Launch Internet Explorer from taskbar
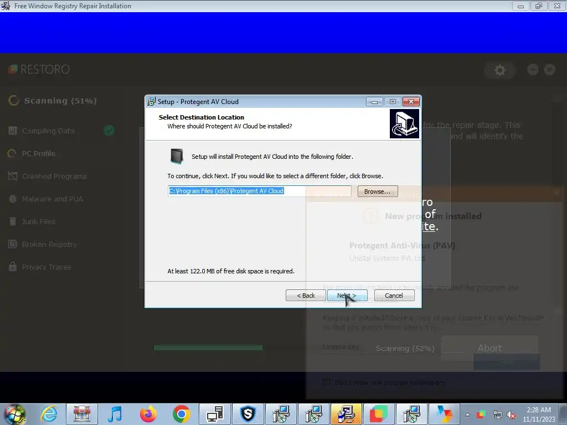 (49, 414)
